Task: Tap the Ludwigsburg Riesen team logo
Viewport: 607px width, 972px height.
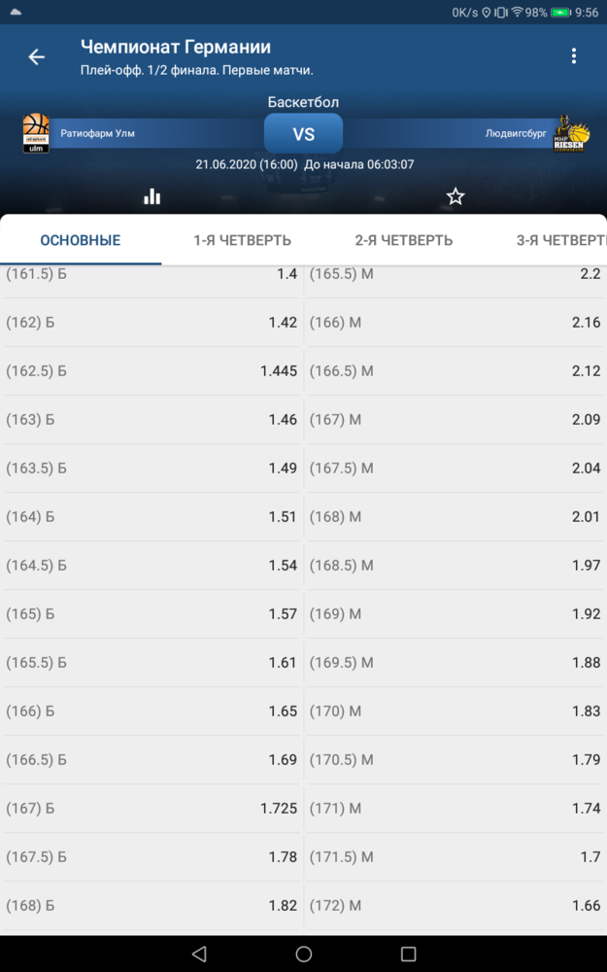Action: tap(570, 132)
